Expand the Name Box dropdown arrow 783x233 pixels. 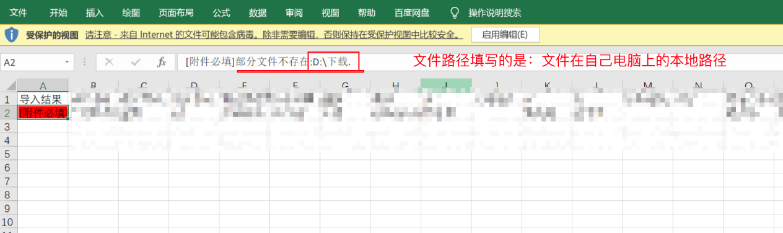(x=68, y=62)
